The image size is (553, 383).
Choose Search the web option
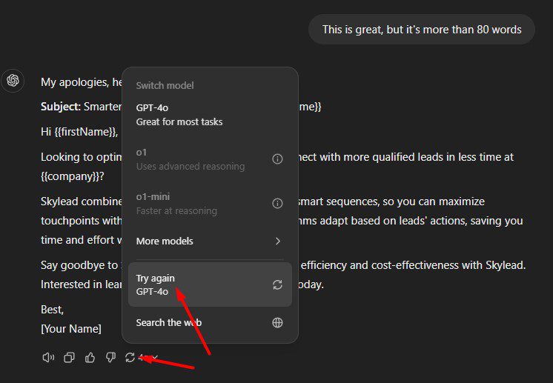point(210,322)
